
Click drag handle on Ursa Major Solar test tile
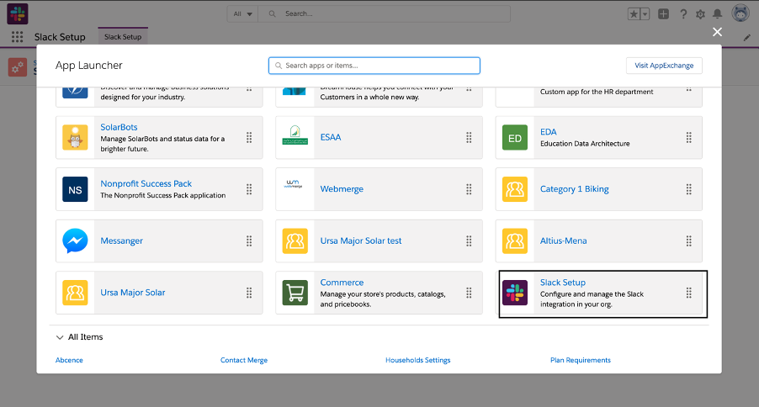(x=469, y=241)
